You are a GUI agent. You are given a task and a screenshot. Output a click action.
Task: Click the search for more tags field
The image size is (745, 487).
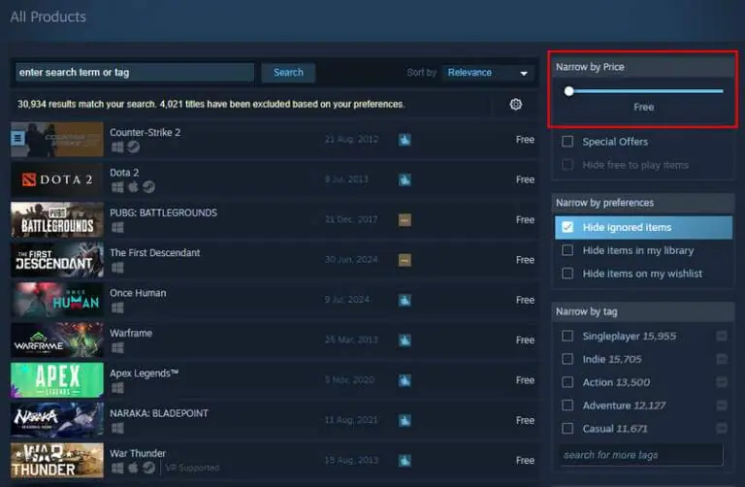click(641, 455)
